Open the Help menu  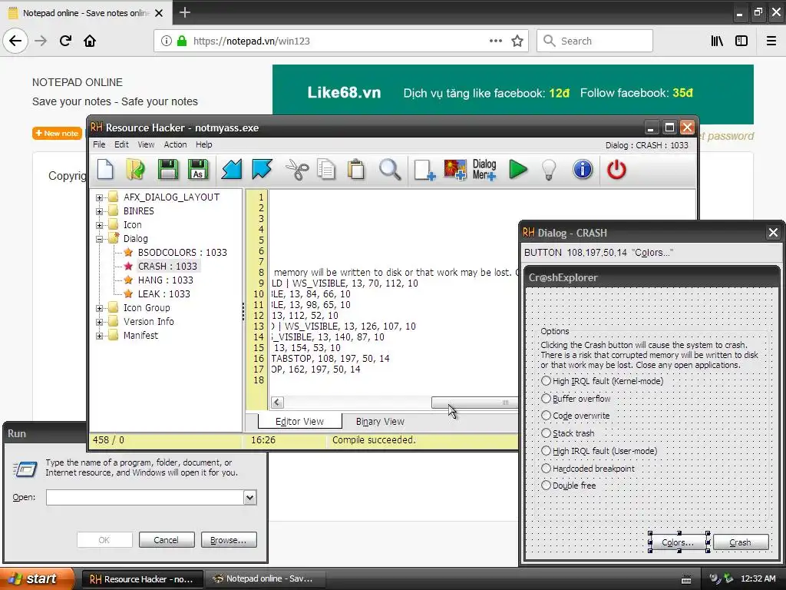click(204, 144)
